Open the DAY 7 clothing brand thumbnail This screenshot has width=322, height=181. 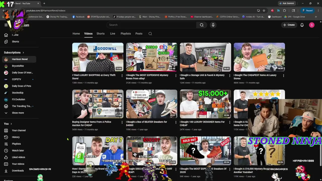[98, 151]
